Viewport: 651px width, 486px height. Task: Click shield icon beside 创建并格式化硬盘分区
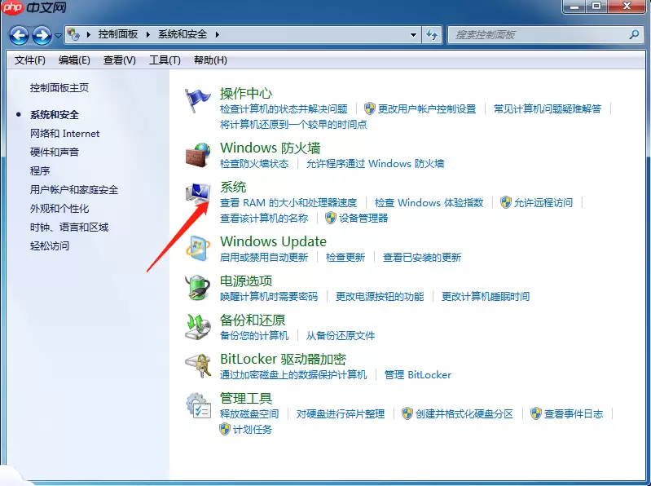(x=407, y=413)
